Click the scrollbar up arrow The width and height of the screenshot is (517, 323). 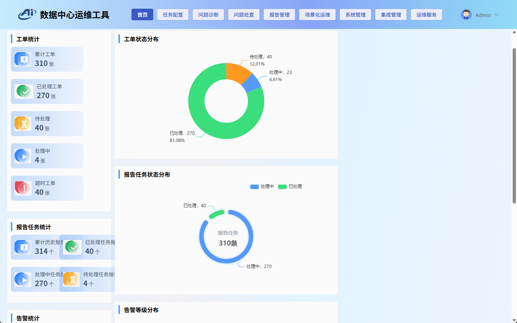(514, 32)
